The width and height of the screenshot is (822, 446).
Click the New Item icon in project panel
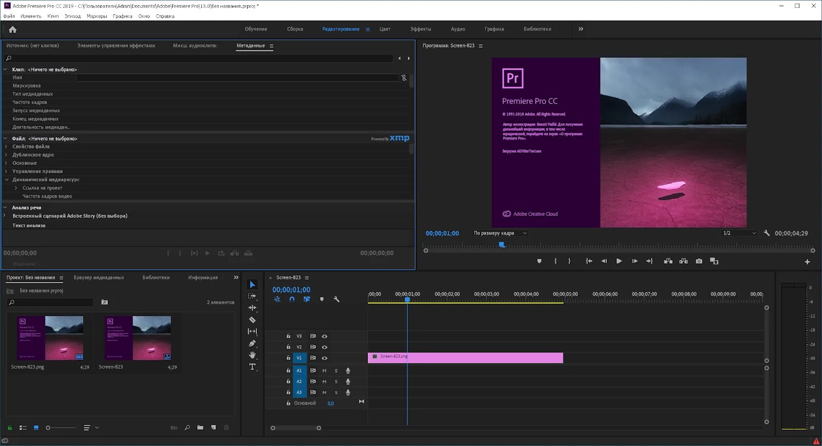tap(213, 428)
